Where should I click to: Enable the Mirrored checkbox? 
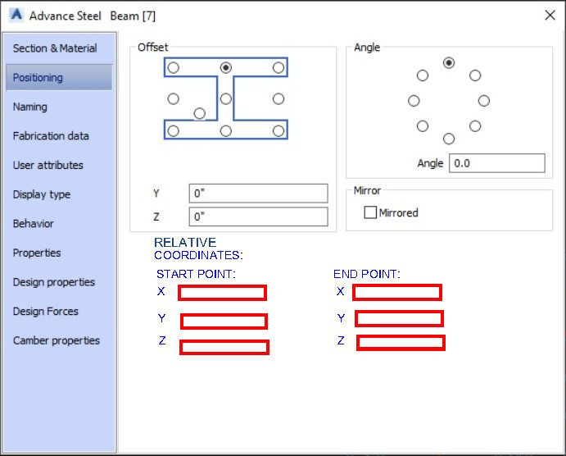click(x=370, y=212)
